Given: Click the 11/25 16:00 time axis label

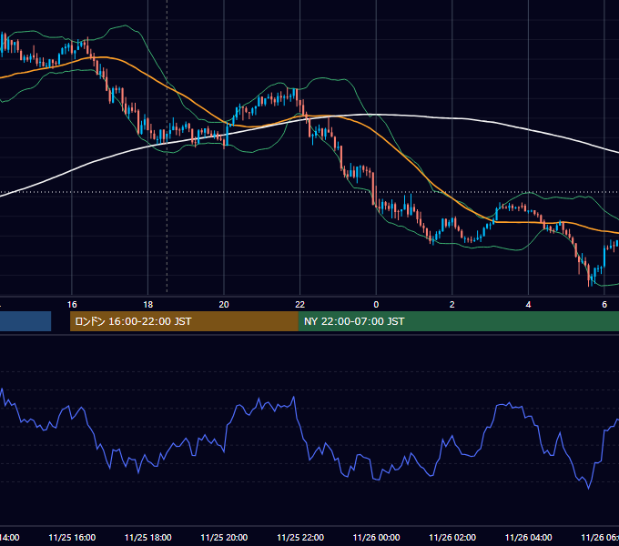Looking at the screenshot, I should pyautogui.click(x=72, y=537).
